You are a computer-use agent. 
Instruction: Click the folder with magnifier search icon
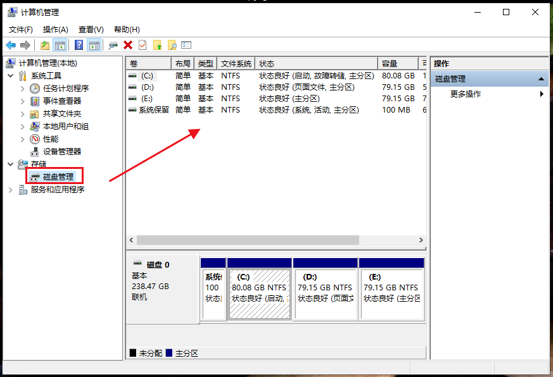click(172, 45)
